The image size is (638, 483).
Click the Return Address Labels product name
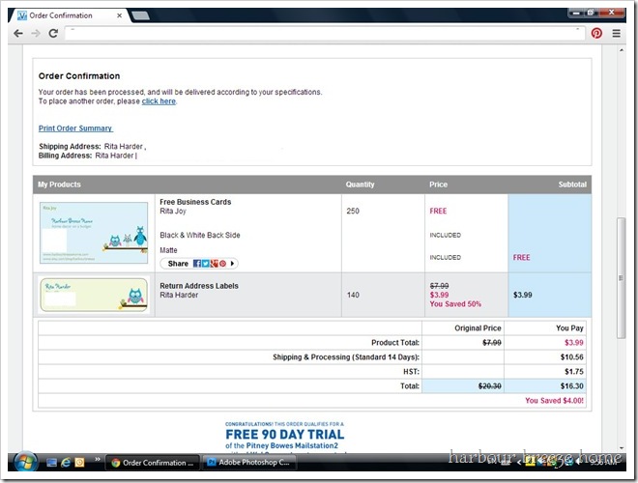click(x=199, y=286)
